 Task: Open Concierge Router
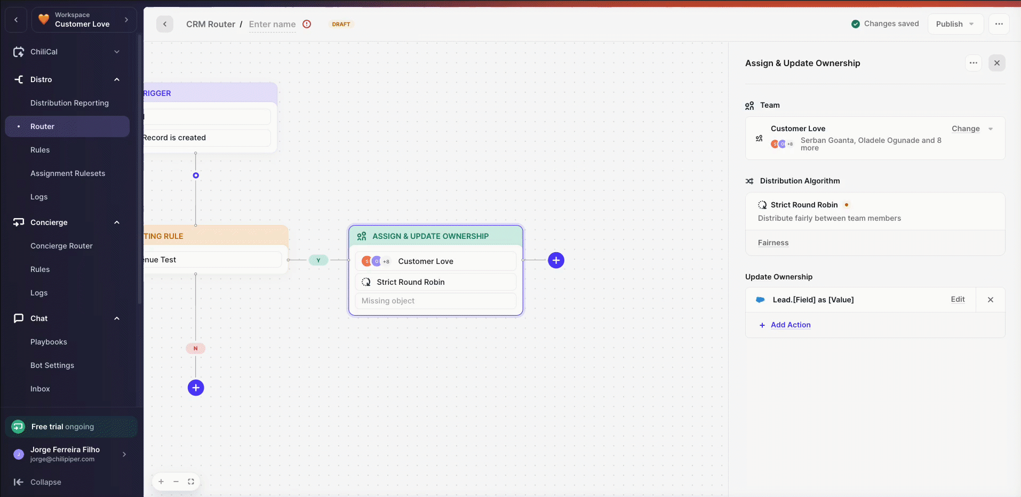61,246
